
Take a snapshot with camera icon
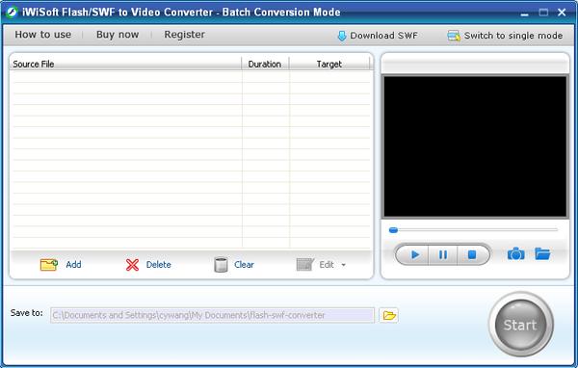[515, 254]
